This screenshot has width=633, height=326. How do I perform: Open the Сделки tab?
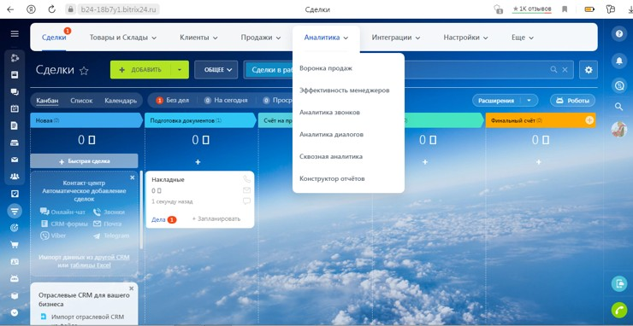[x=54, y=38]
